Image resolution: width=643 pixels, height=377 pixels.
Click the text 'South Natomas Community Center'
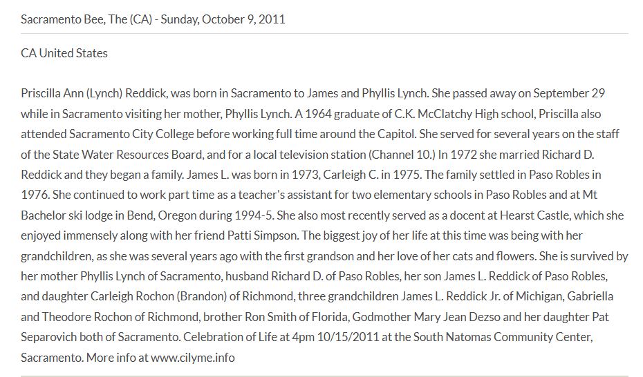(503, 337)
